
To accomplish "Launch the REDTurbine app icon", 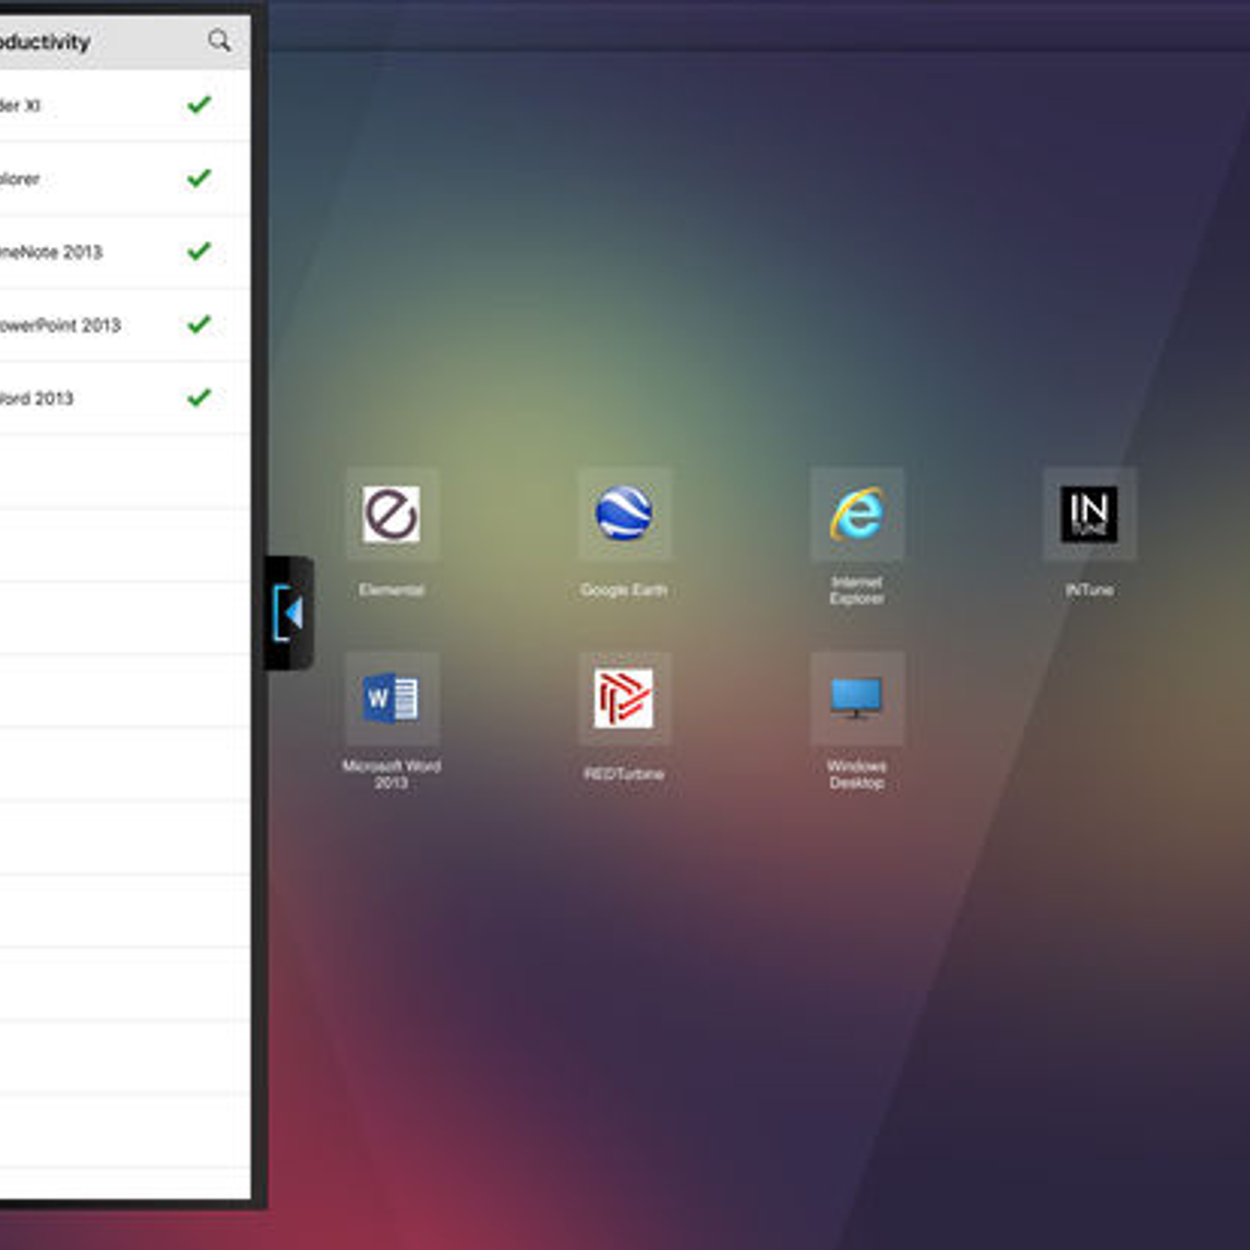I will (x=624, y=698).
